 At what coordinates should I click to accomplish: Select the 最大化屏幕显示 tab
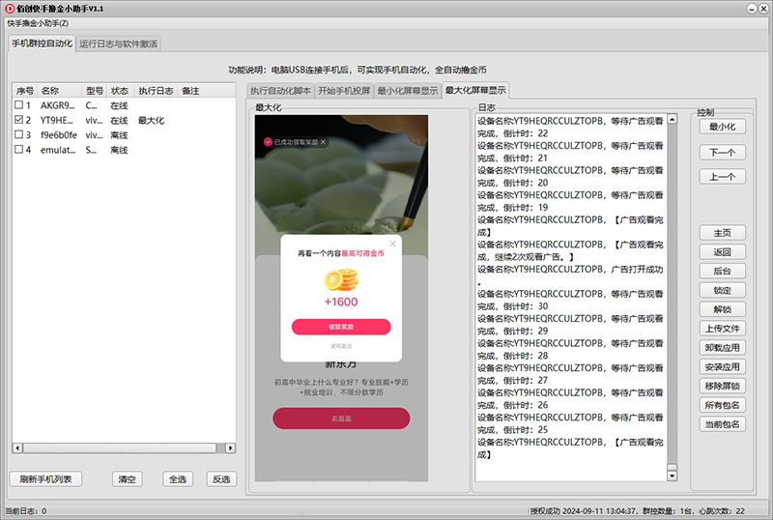click(475, 90)
